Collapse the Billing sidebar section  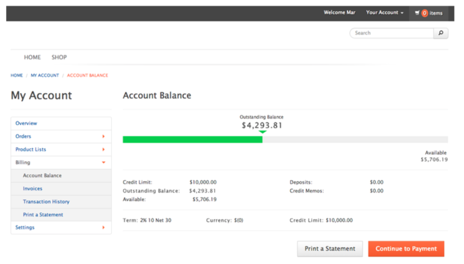(104, 163)
